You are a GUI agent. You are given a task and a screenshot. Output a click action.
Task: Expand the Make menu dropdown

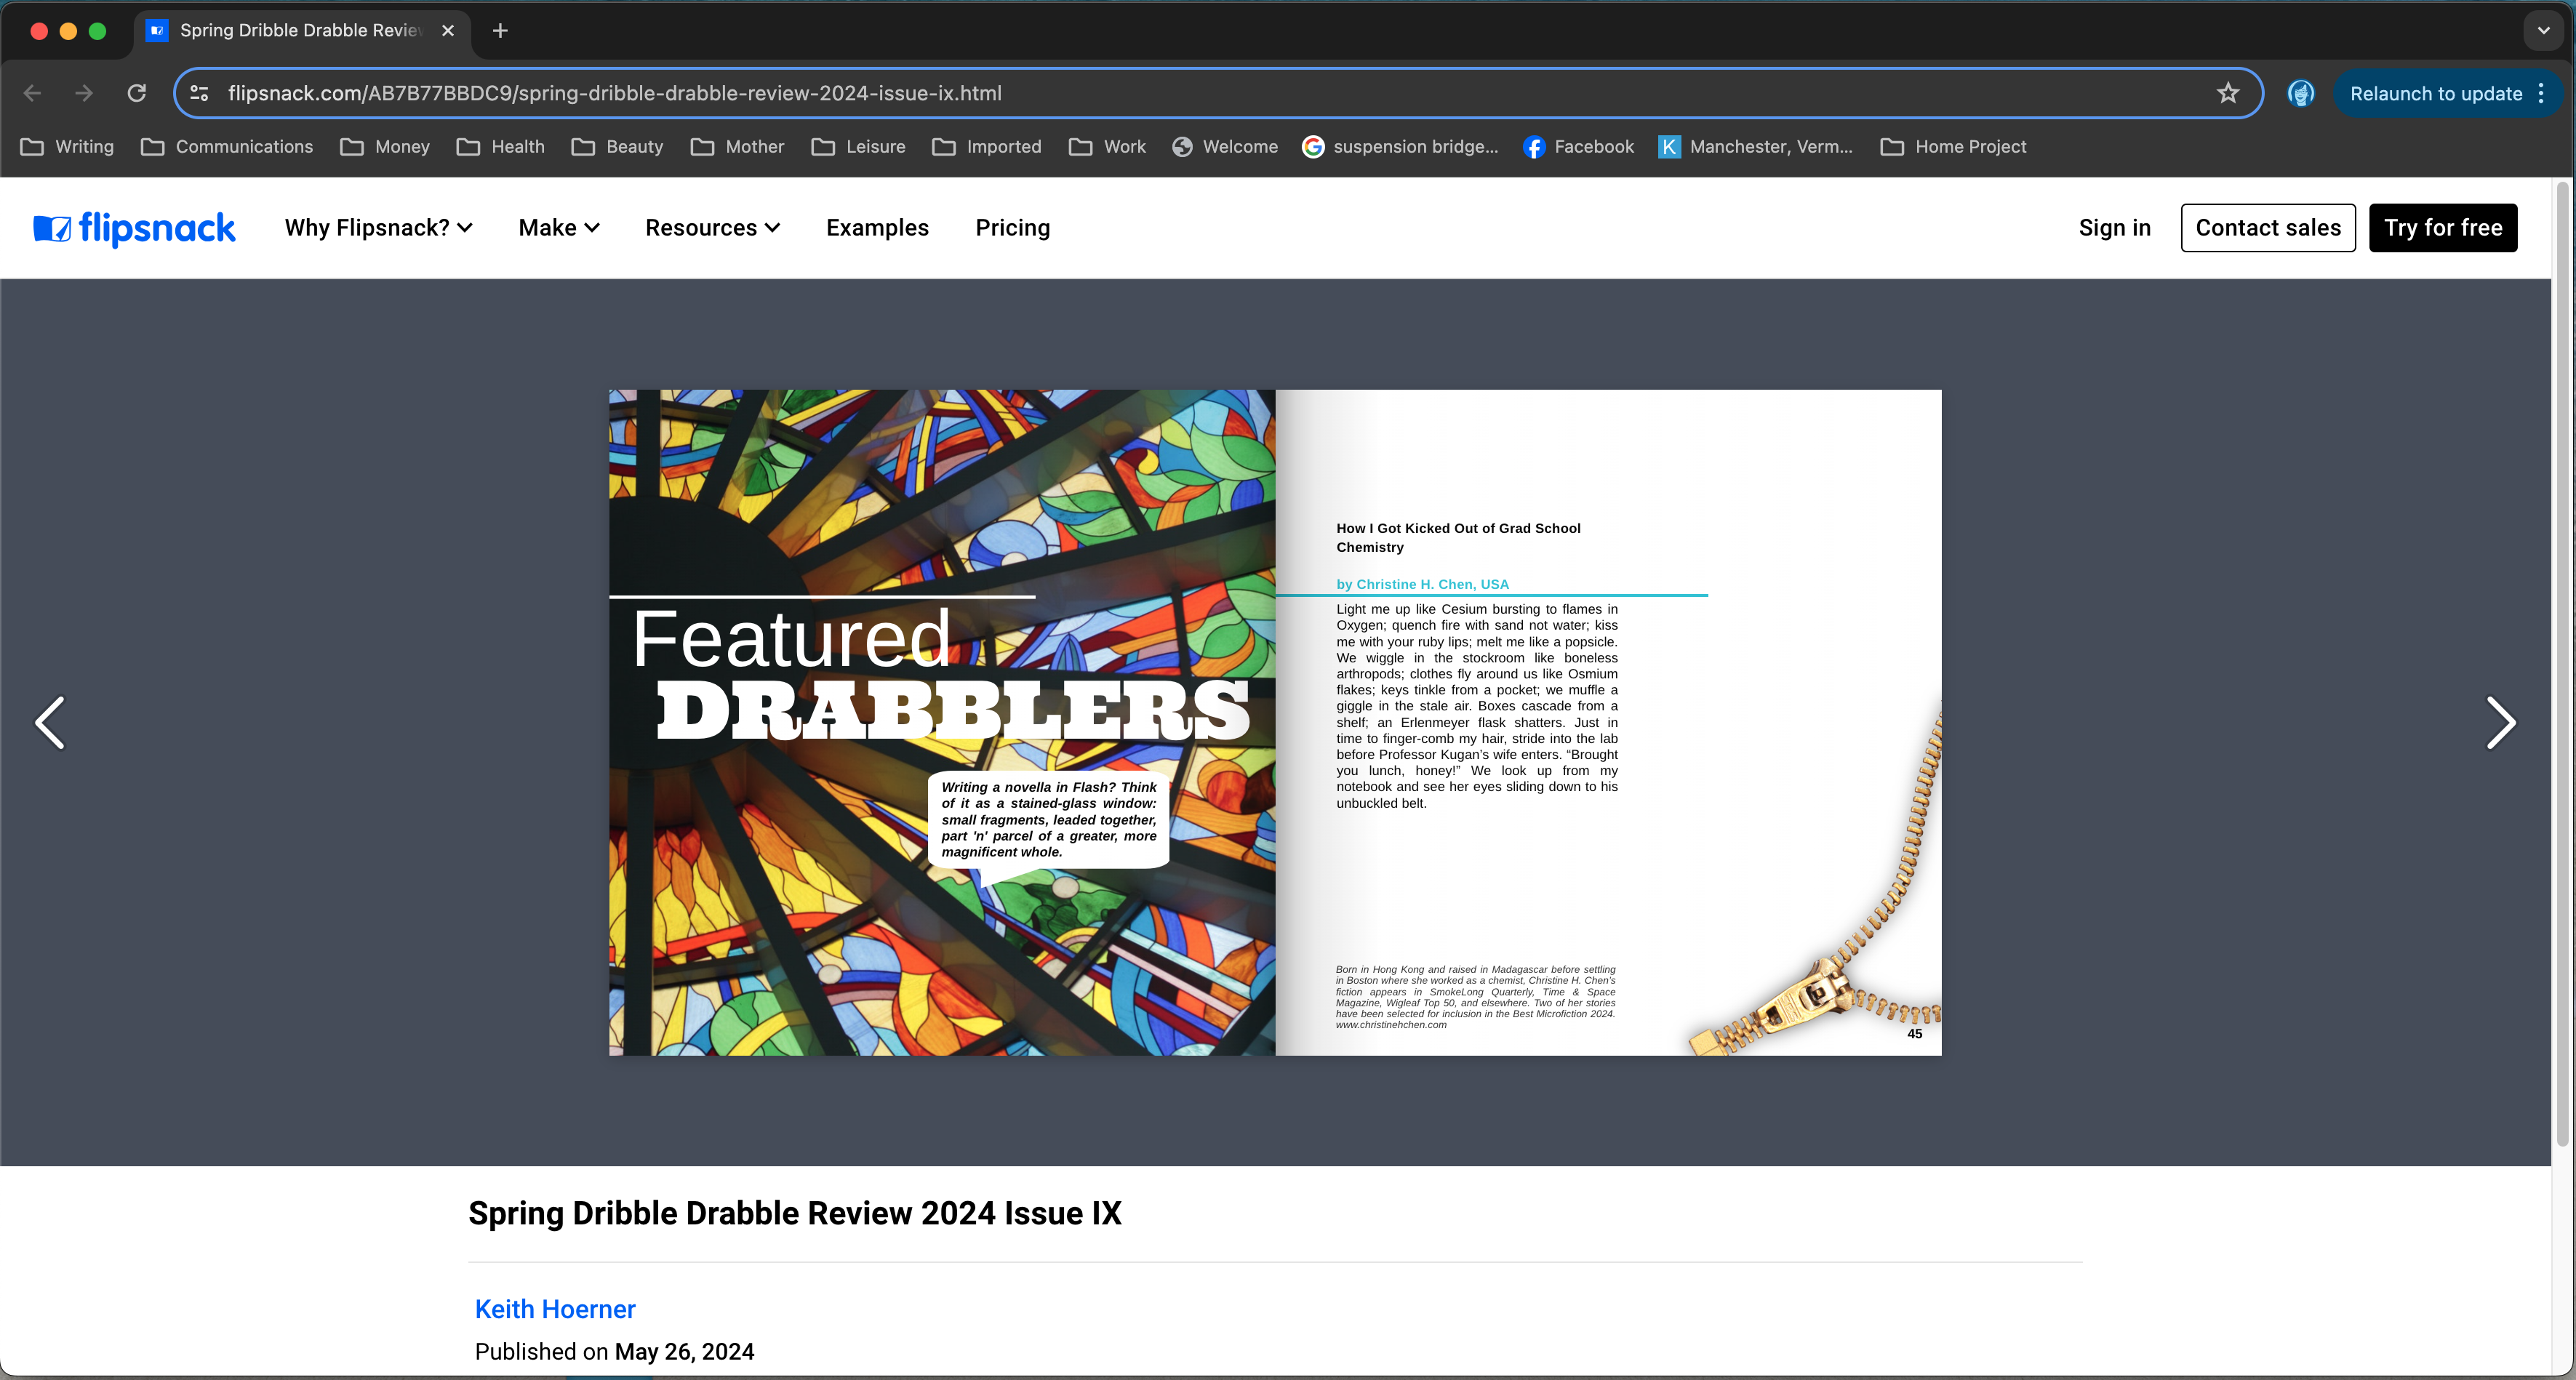click(558, 228)
